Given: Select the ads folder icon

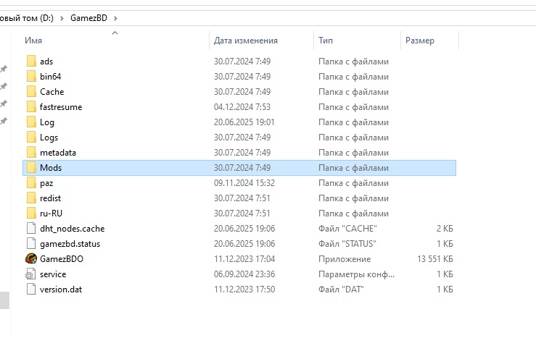Looking at the screenshot, I should click(x=30, y=62).
